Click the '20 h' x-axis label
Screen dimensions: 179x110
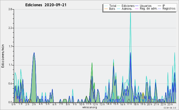[x=149, y=104]
